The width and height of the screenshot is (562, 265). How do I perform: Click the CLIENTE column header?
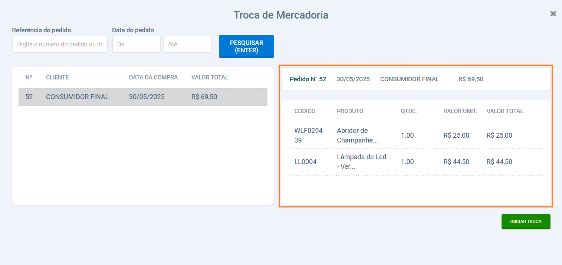pyautogui.click(x=57, y=78)
